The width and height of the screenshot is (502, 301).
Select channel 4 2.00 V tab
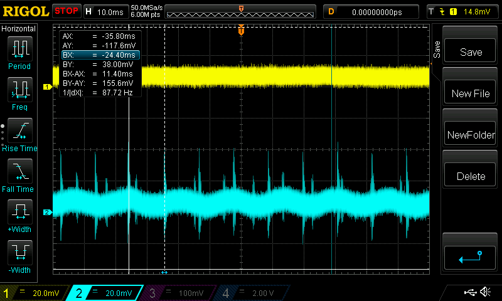(252, 293)
